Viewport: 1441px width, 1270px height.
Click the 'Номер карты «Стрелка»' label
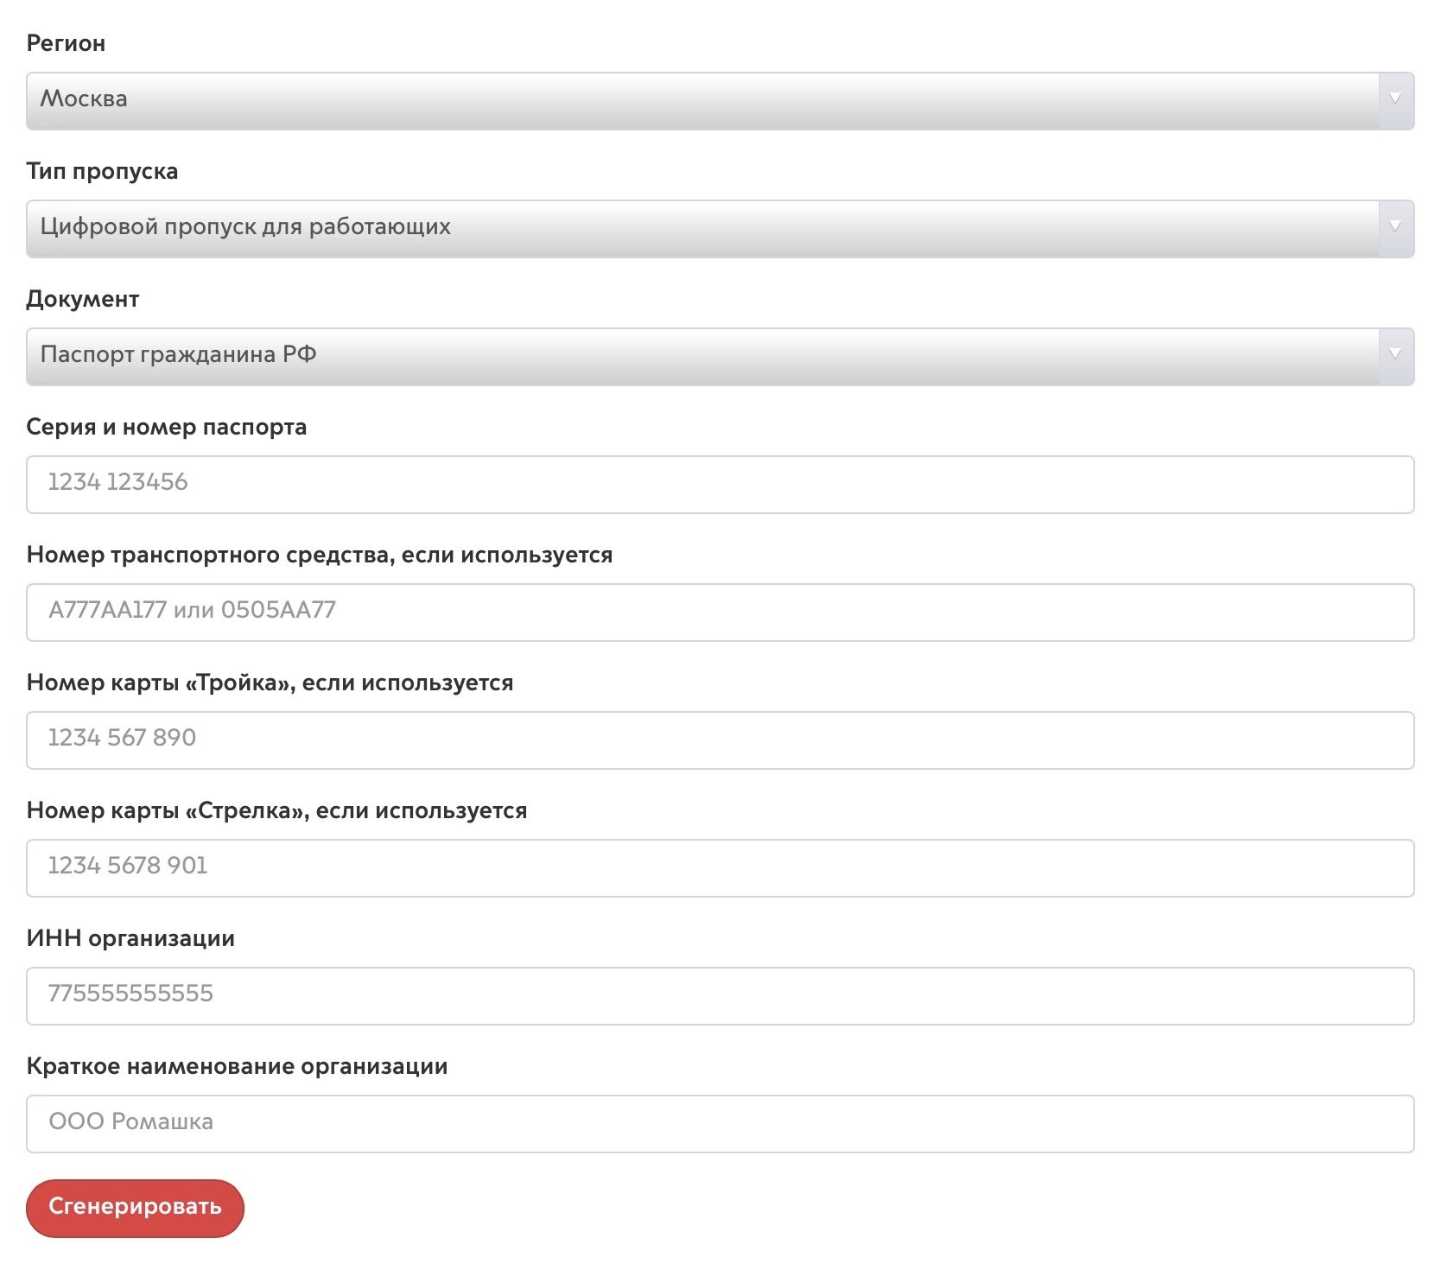click(276, 810)
